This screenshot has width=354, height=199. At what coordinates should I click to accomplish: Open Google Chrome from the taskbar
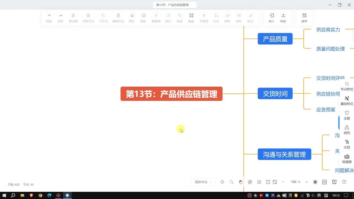(40, 195)
